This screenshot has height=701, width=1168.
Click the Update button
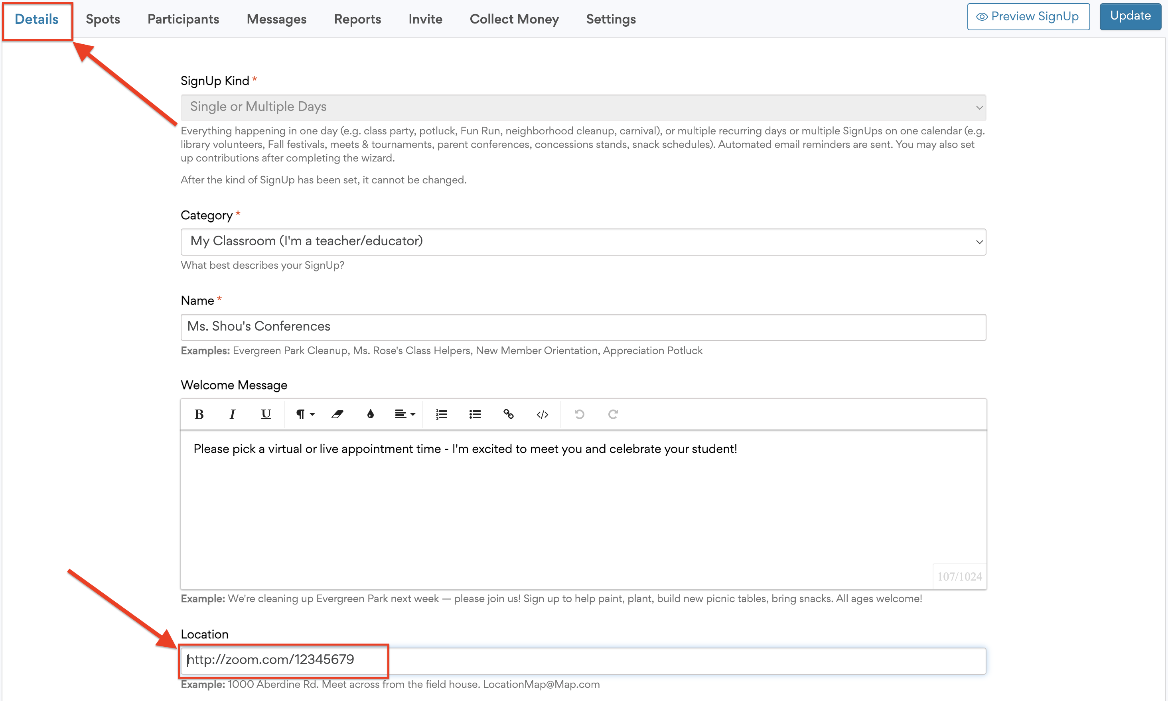pyautogui.click(x=1130, y=16)
